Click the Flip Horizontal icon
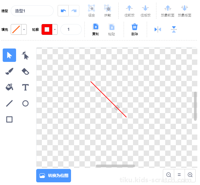The image size is (200, 185). pos(158,29)
